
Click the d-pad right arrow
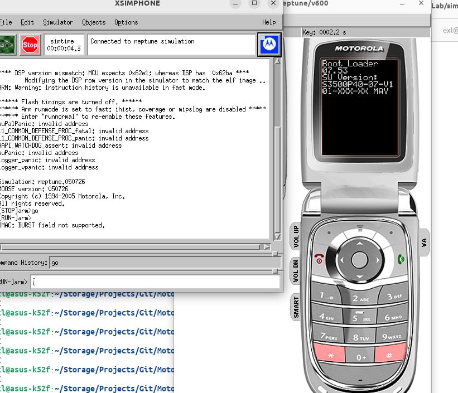pos(378,260)
